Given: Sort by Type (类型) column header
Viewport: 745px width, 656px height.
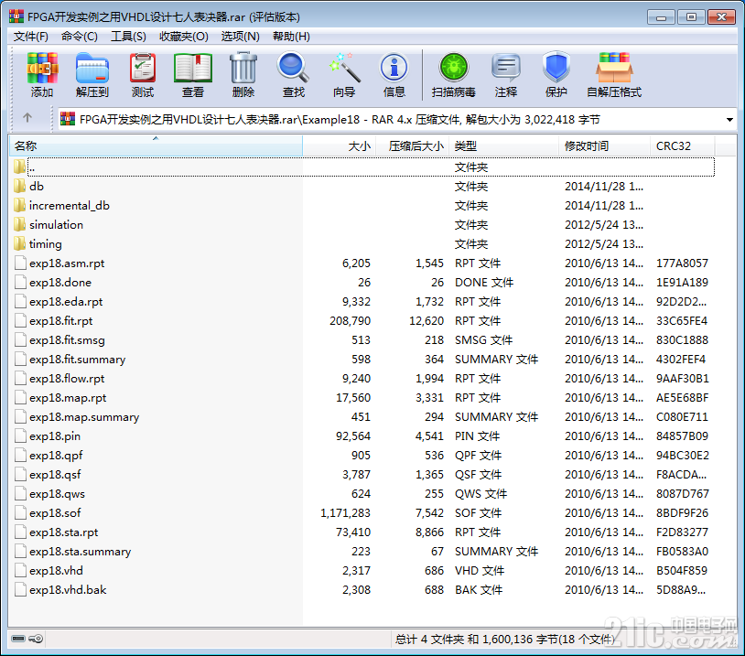Looking at the screenshot, I should 503,145.
